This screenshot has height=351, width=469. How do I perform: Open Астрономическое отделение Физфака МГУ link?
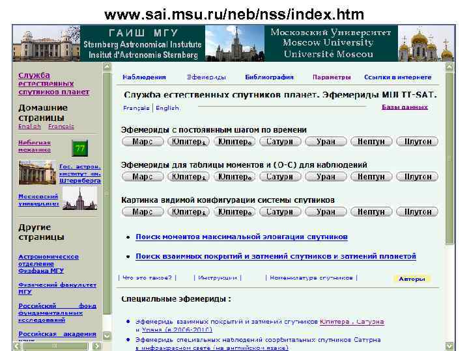(48, 264)
